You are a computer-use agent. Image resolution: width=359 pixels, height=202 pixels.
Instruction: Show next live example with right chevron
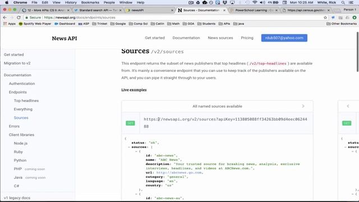(303, 106)
